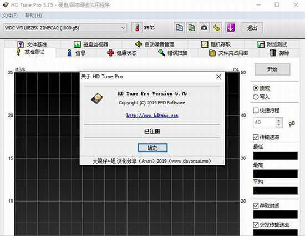This screenshot has width=305, height=236.
Task: Click the 最高 black result box
Action: 276,174
